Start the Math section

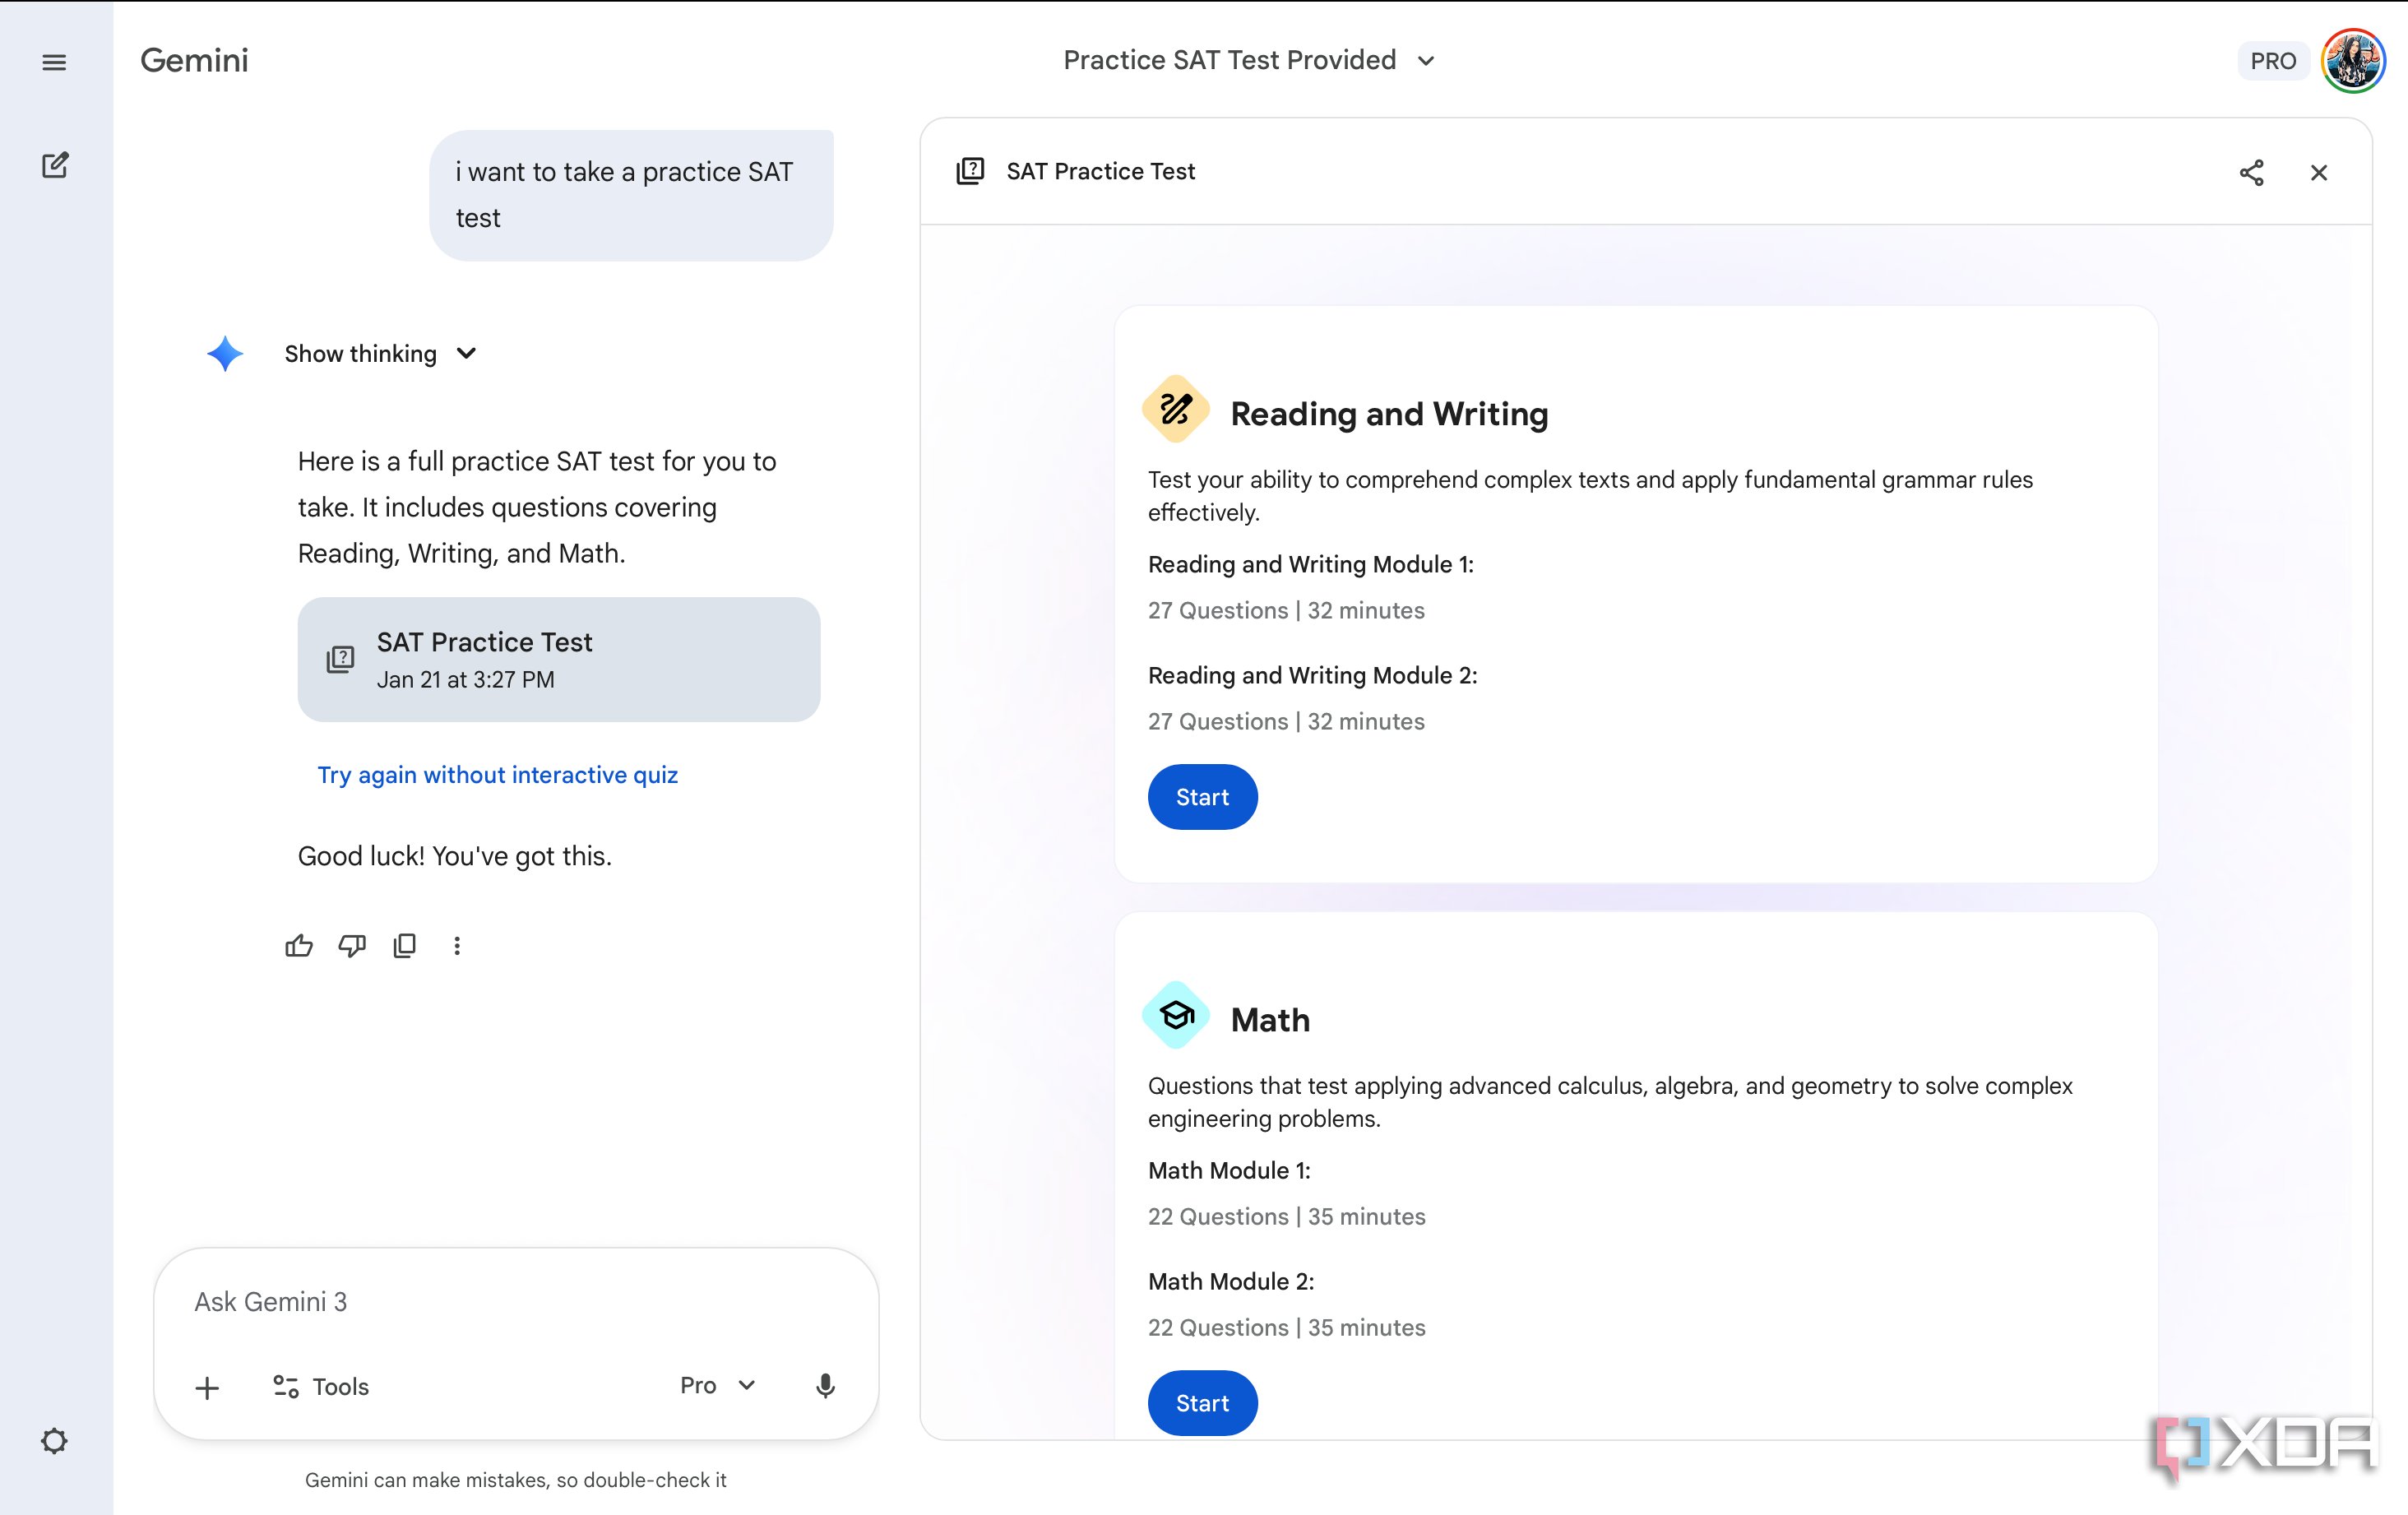pyautogui.click(x=1202, y=1402)
